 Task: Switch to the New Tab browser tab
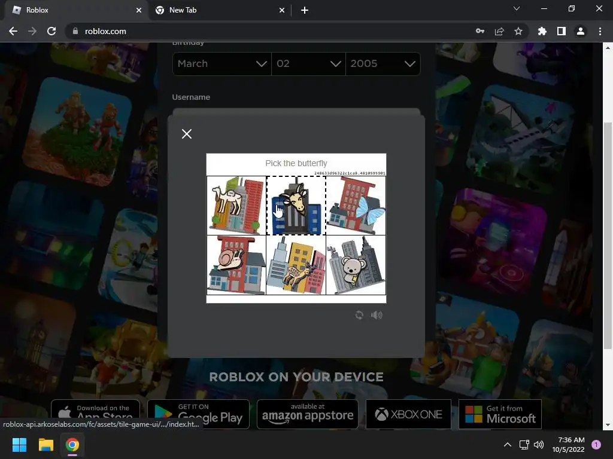pos(219,10)
